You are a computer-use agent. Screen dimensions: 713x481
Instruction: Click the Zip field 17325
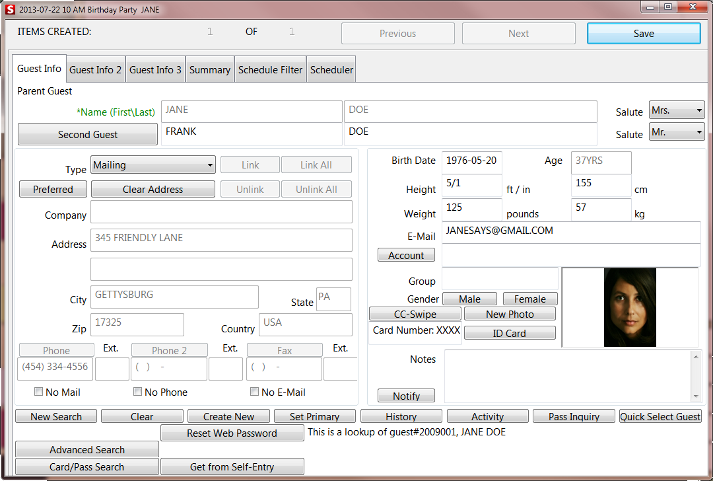click(x=137, y=325)
